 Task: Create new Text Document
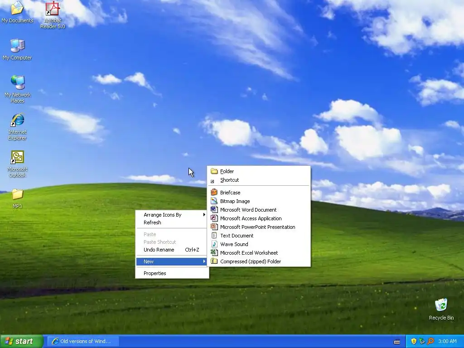click(259, 236)
